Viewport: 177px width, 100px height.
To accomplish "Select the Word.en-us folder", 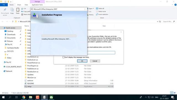I will [x=32, y=77].
